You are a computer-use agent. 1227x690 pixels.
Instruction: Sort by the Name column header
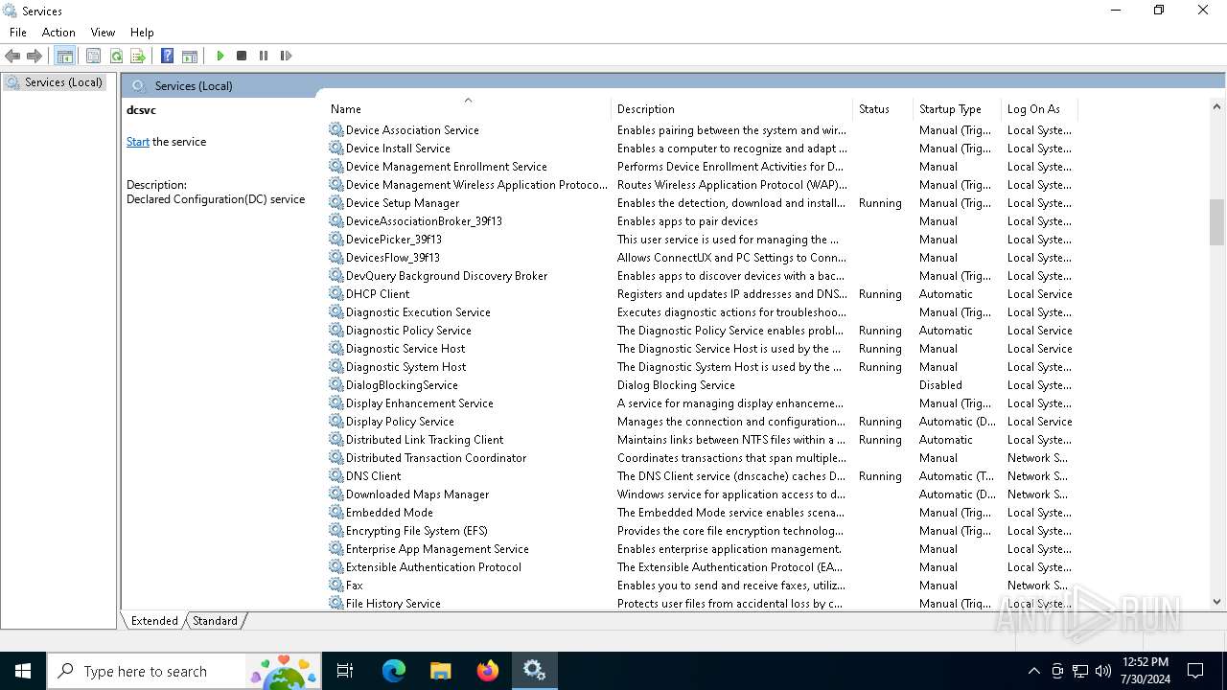pos(468,109)
